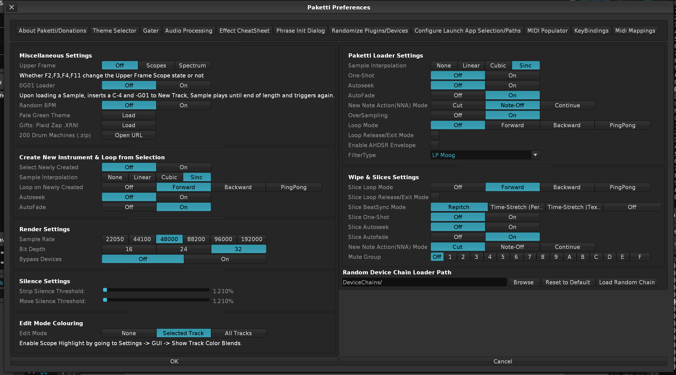Click the DeviceChains/ path input field
This screenshot has height=375, width=676.
coord(424,282)
